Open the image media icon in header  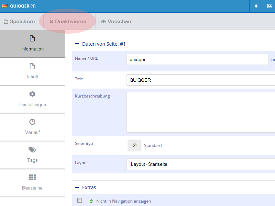[x=269, y=6]
